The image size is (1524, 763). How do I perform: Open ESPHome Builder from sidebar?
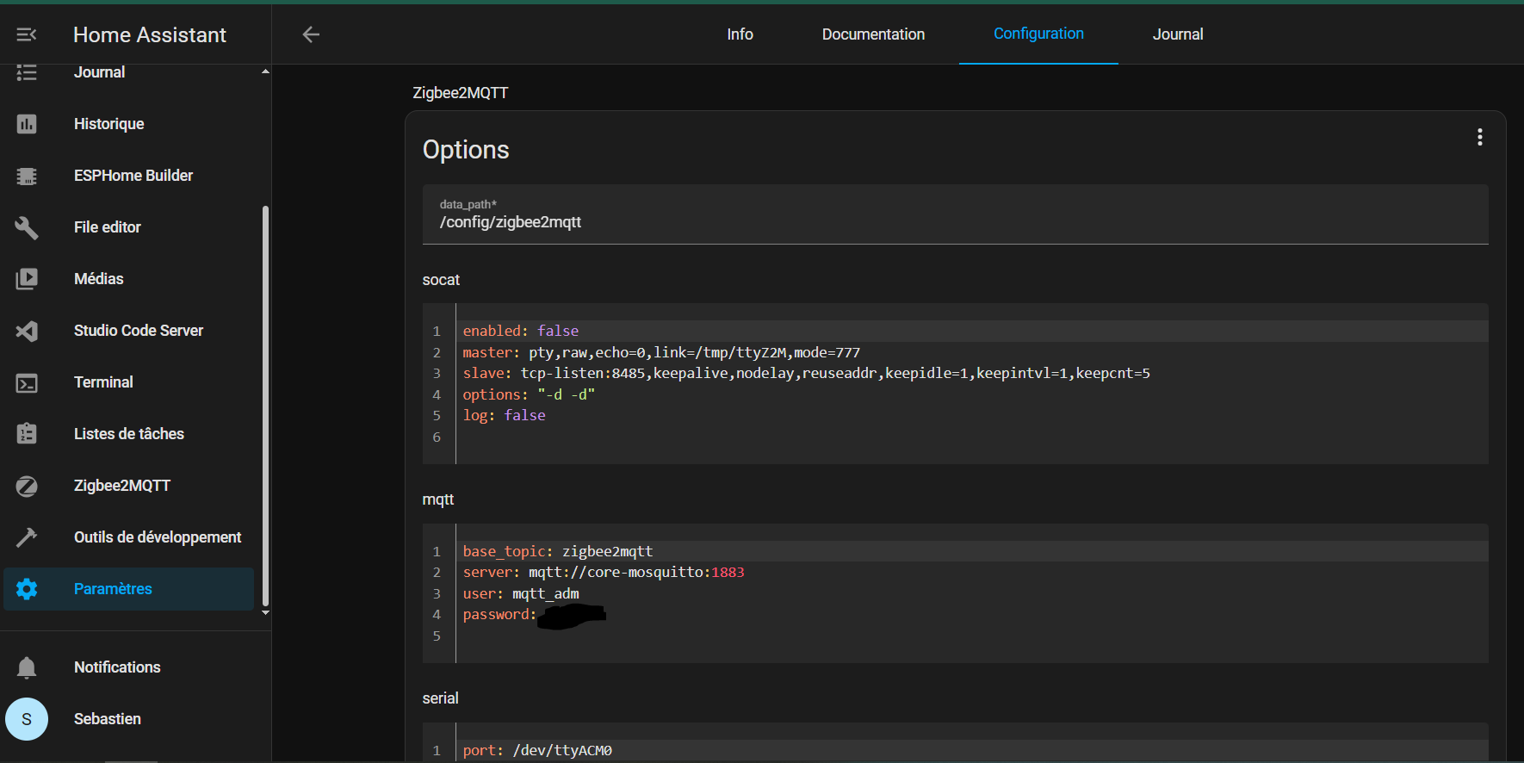[129, 176]
